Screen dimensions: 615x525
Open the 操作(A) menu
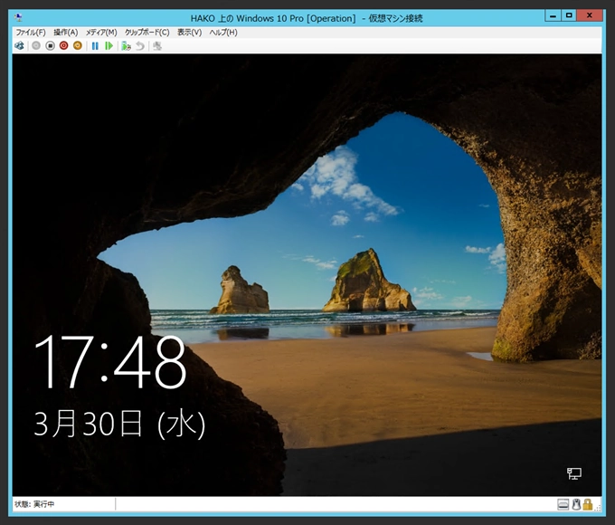pyautogui.click(x=66, y=33)
